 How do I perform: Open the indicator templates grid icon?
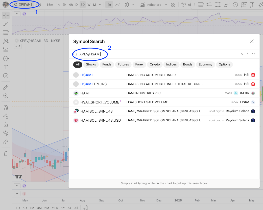tap(173, 5)
